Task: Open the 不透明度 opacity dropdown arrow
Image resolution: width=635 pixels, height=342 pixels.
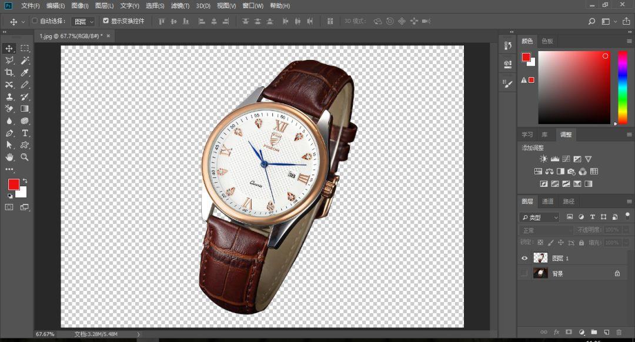Action: pos(625,230)
